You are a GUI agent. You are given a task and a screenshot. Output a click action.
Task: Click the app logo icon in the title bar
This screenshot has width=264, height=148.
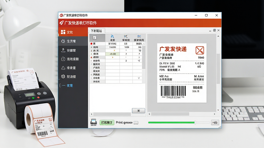click(x=61, y=15)
